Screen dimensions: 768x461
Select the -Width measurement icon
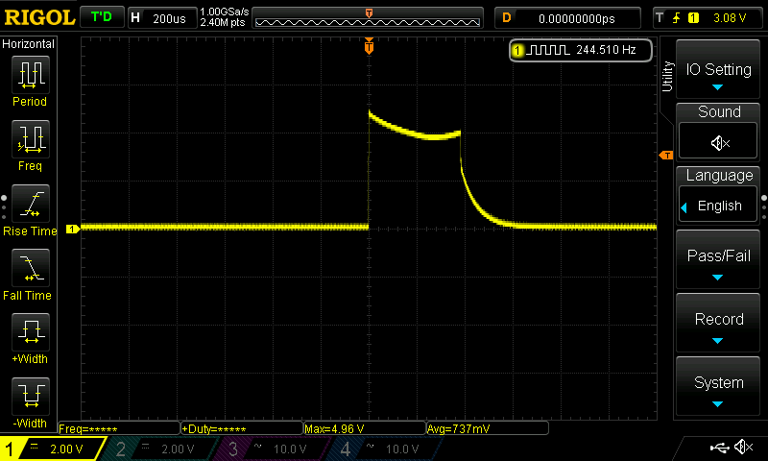click(31, 396)
